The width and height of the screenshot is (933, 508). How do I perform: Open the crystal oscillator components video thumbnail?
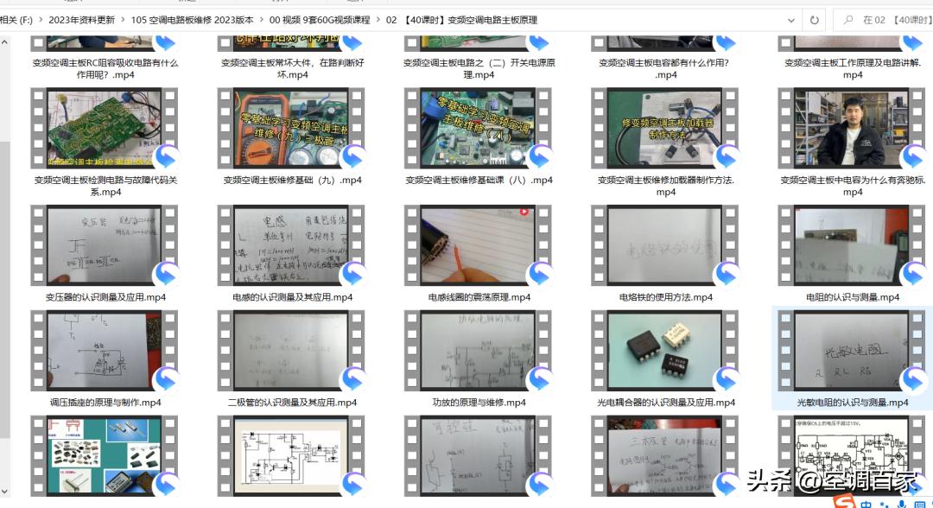105,455
